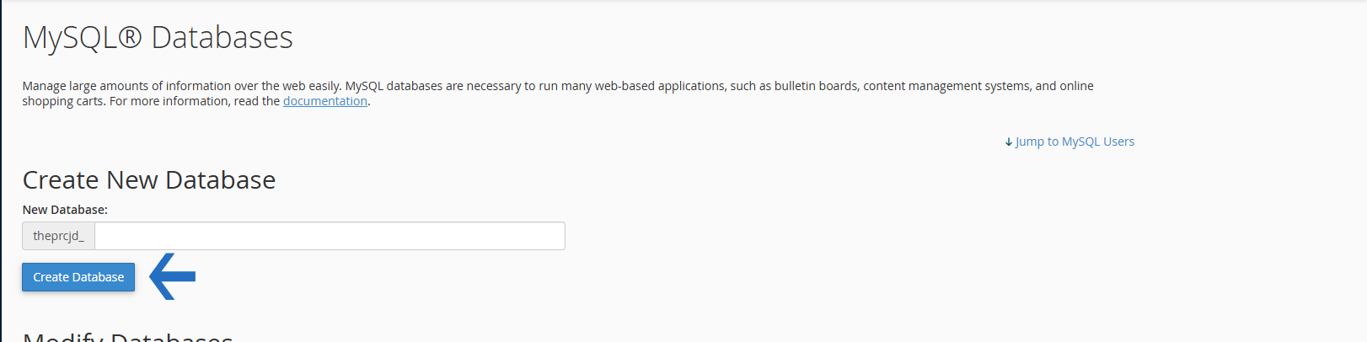1367x342 pixels.
Task: Click the 'For more information, read the' text
Action: (x=195, y=101)
